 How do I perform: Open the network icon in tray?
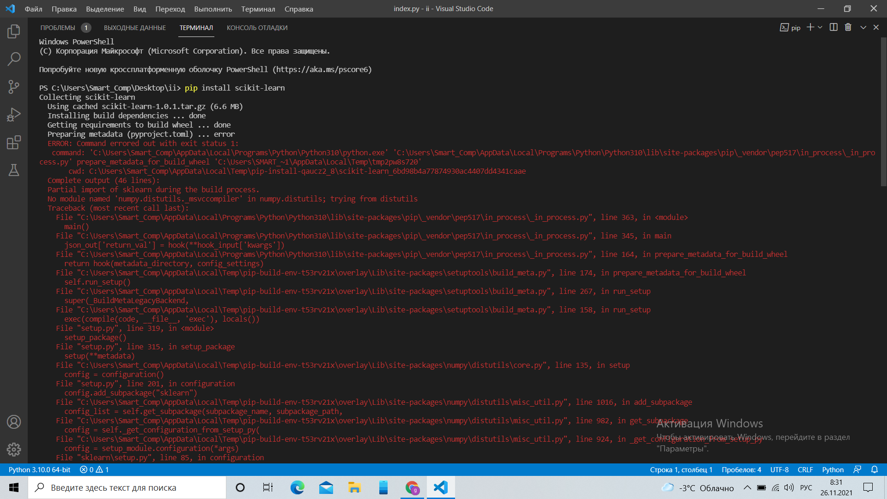point(776,487)
